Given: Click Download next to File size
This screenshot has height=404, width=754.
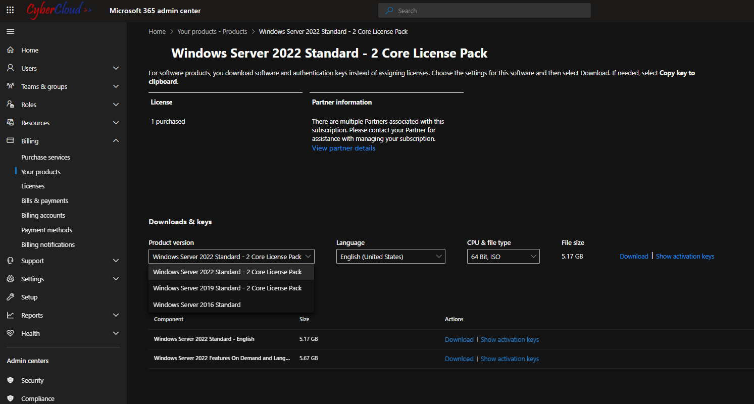Looking at the screenshot, I should (634, 256).
